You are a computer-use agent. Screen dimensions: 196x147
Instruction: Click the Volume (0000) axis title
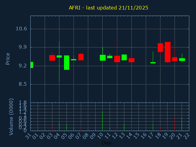[x=11, y=116]
